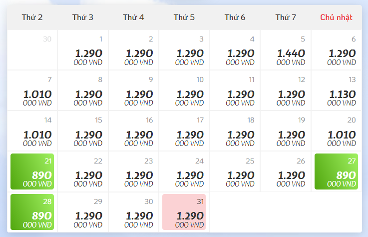Click the Chủ nhật column header
The image size is (368, 237).
[x=336, y=17]
